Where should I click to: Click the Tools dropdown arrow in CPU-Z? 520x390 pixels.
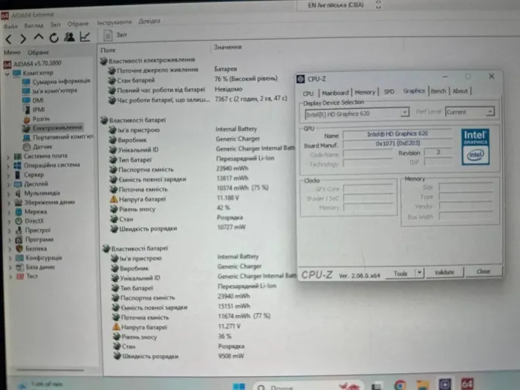click(x=420, y=273)
